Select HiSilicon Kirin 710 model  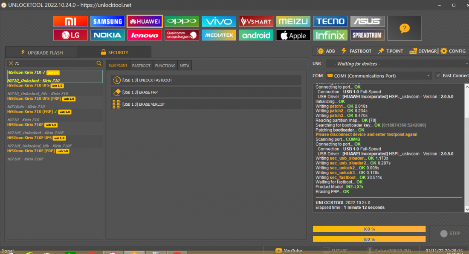(55, 77)
